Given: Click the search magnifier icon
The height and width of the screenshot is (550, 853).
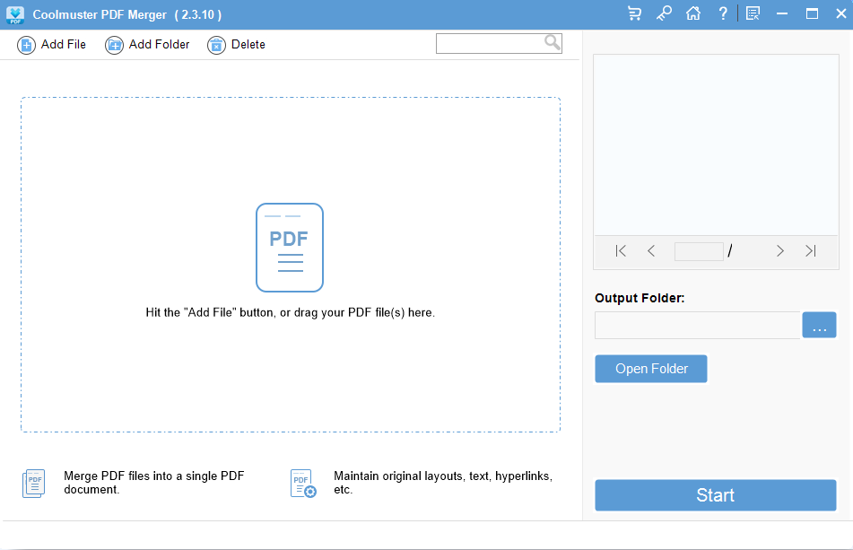Looking at the screenshot, I should tap(553, 42).
